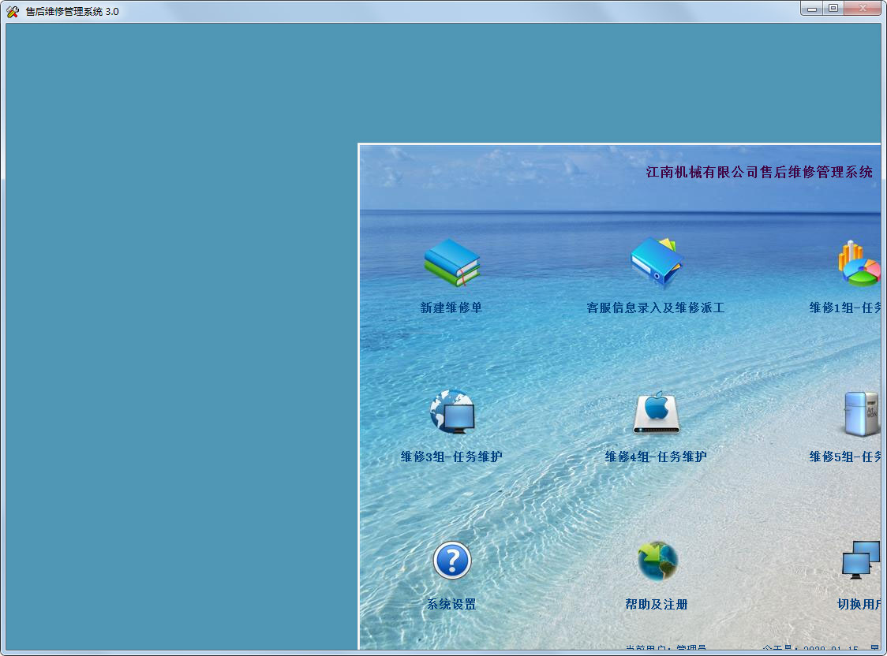Open the earth globe icon for 帮助及注册
The width and height of the screenshot is (887, 656).
657,561
